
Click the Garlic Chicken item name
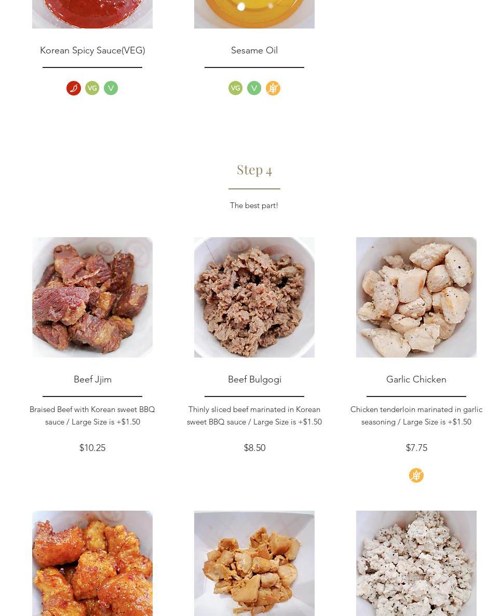pos(416,379)
